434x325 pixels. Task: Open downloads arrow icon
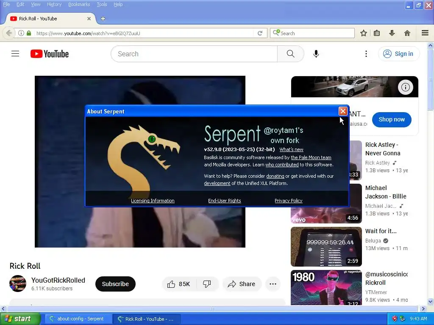pos(392,33)
